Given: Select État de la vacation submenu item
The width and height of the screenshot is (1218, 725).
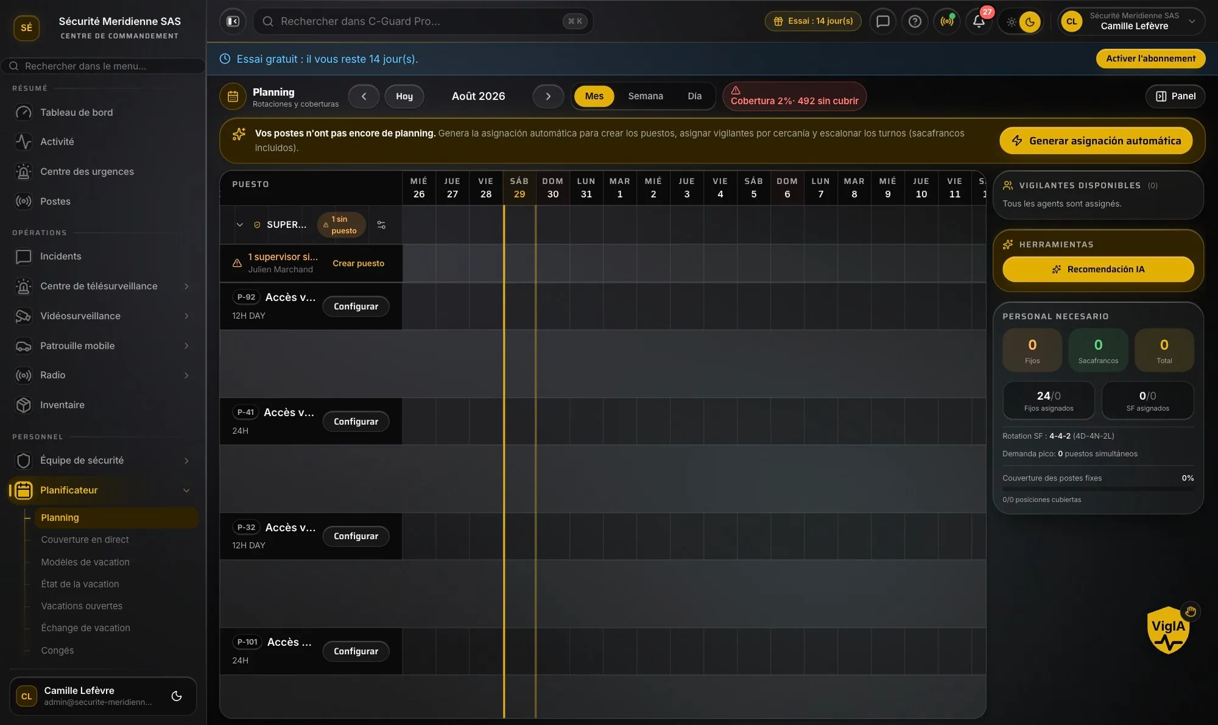Looking at the screenshot, I should point(80,584).
